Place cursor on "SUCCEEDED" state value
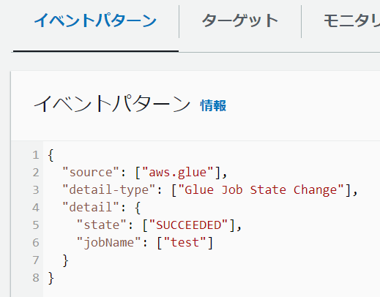Image resolution: width=380 pixels, height=297 pixels. click(x=188, y=225)
